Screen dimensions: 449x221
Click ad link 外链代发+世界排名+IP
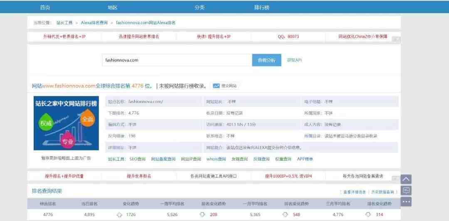(x=64, y=37)
